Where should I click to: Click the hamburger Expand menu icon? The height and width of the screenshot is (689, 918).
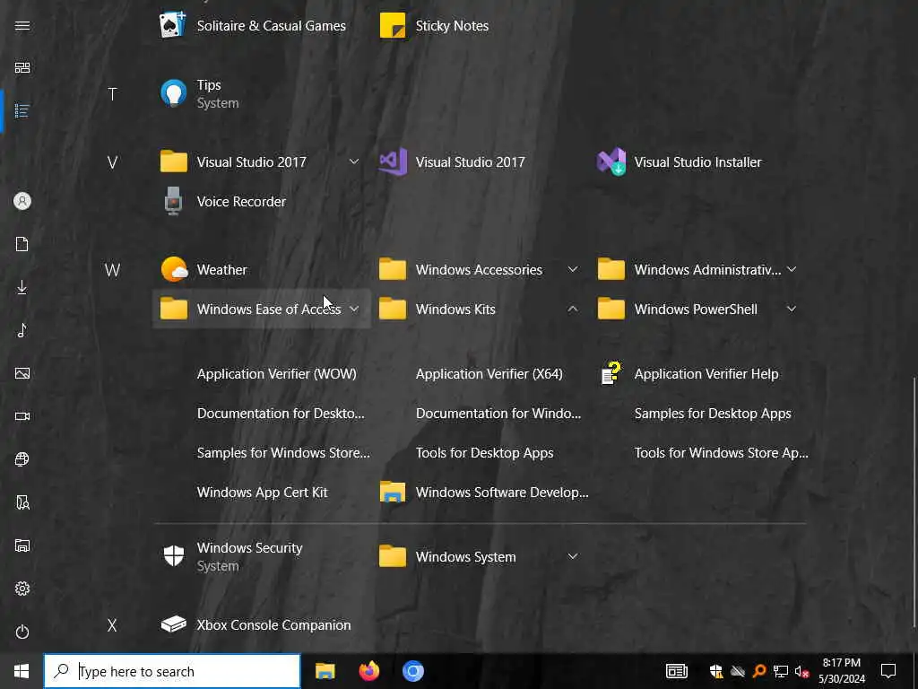(x=22, y=26)
